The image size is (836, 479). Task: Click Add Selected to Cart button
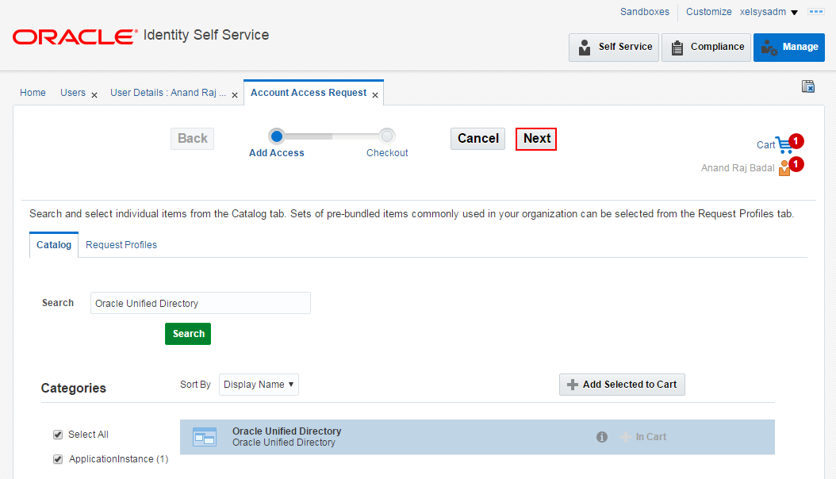tap(622, 385)
